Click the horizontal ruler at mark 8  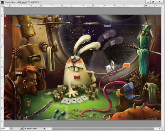pos(83,6)
